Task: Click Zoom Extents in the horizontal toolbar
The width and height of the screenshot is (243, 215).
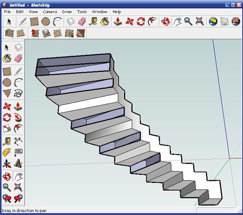Action: pos(199,21)
